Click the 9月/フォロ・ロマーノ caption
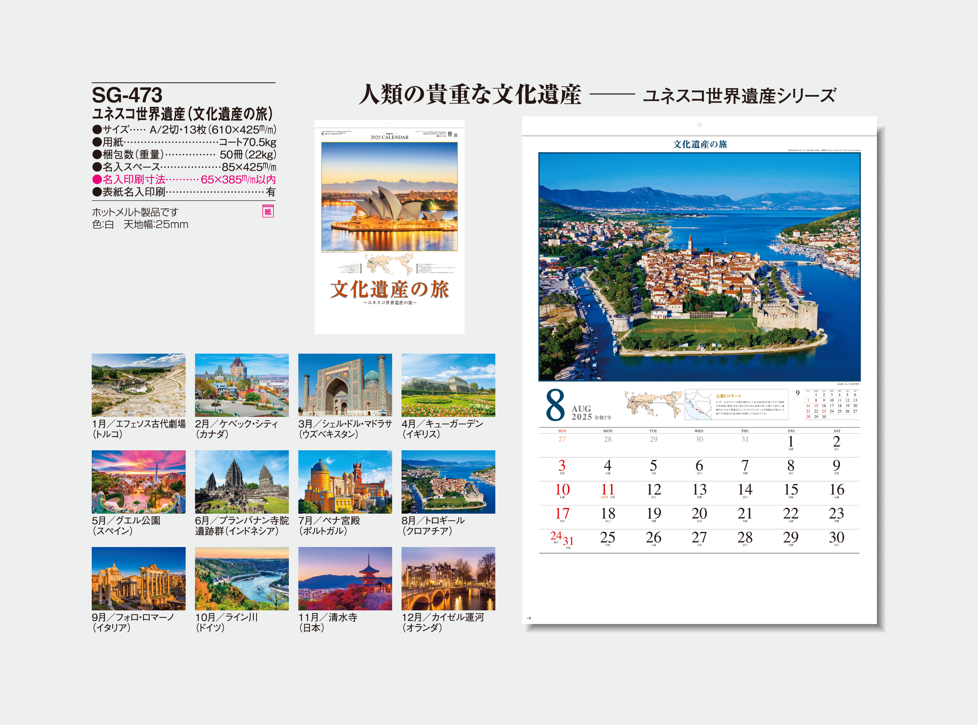 133,622
